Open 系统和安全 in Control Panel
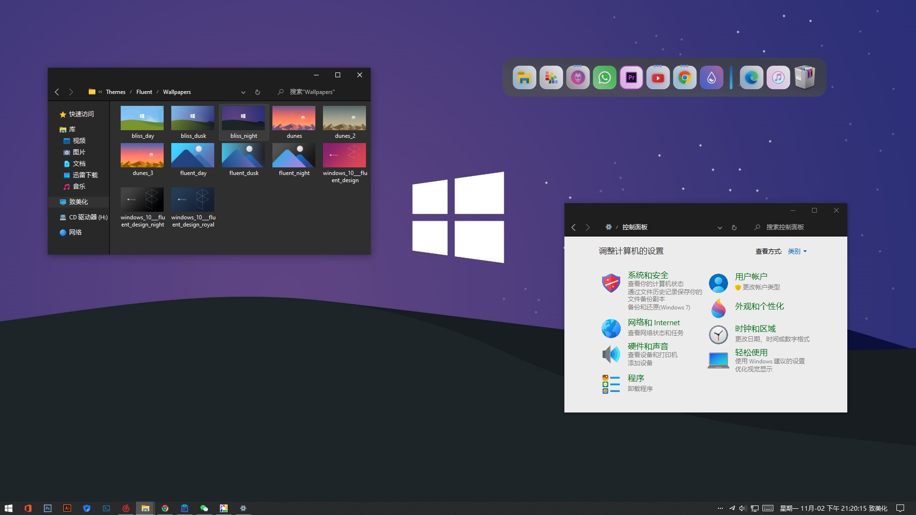This screenshot has height=515, width=916. click(648, 275)
